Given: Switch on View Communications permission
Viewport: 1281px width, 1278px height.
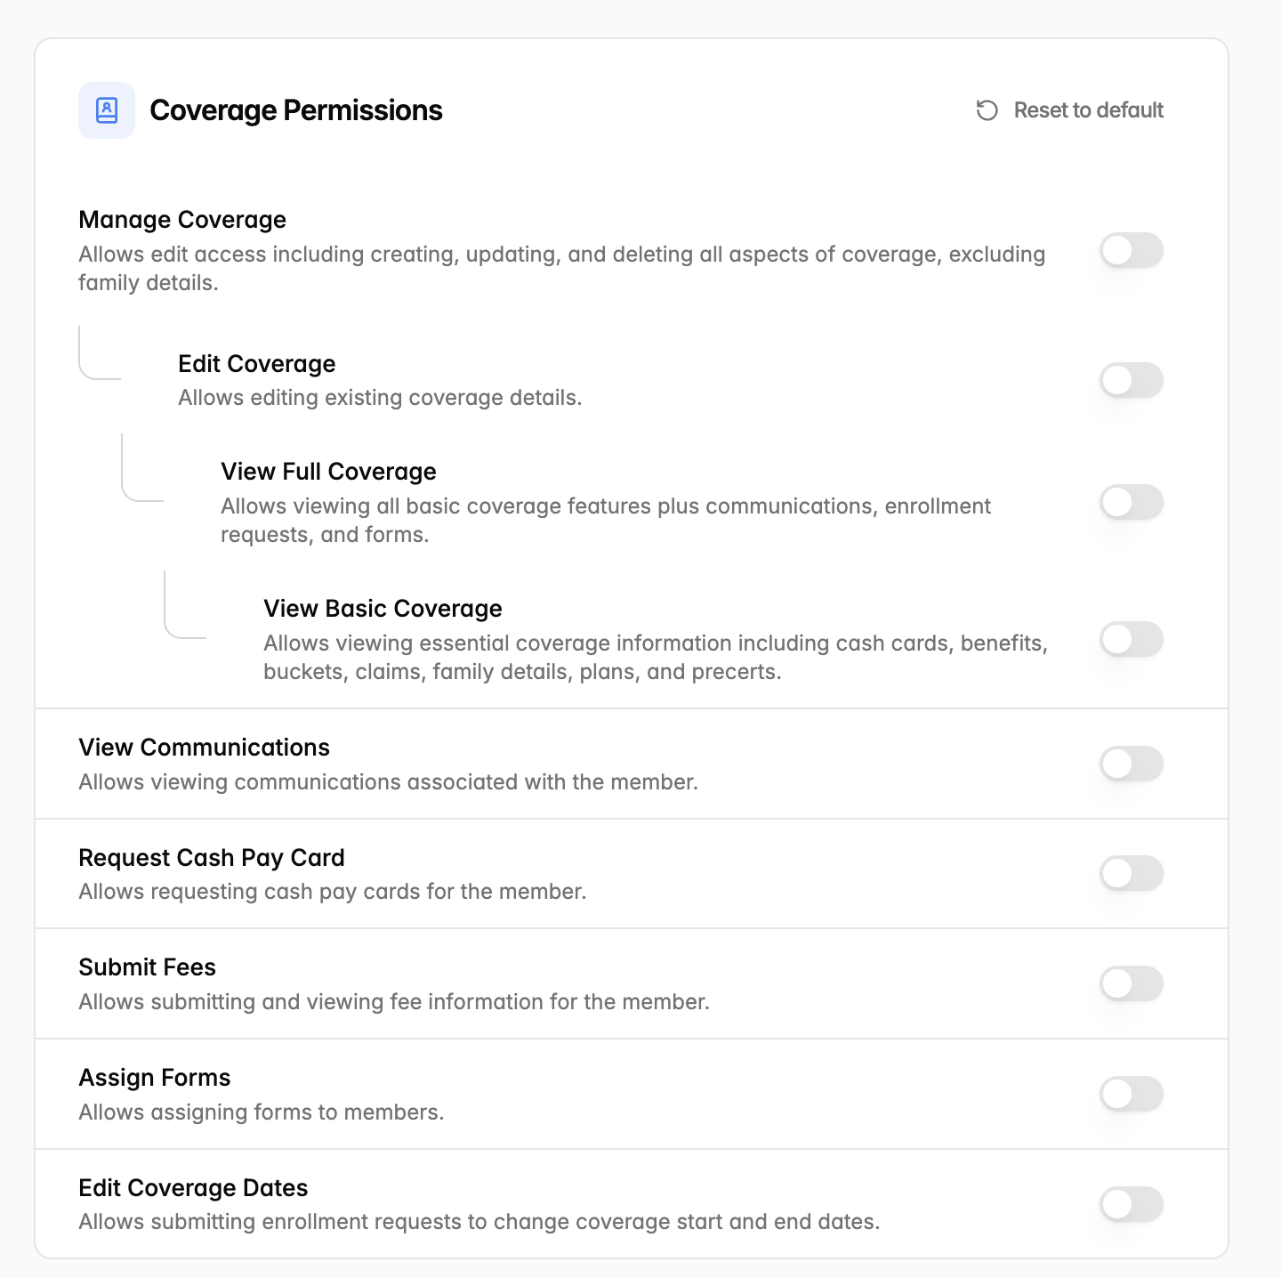Looking at the screenshot, I should click(1132, 764).
